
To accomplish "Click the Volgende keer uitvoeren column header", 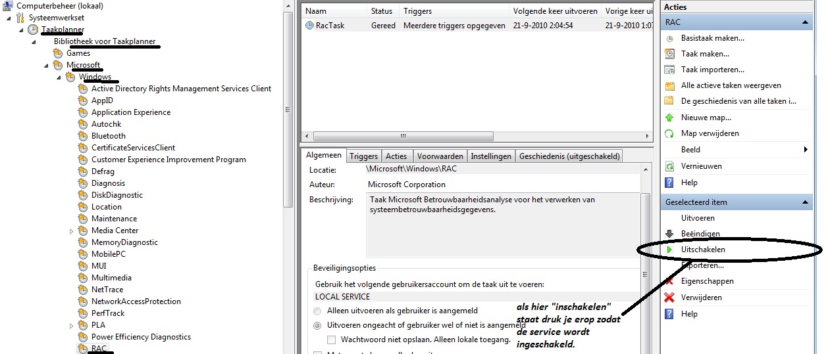I will tap(555, 11).
